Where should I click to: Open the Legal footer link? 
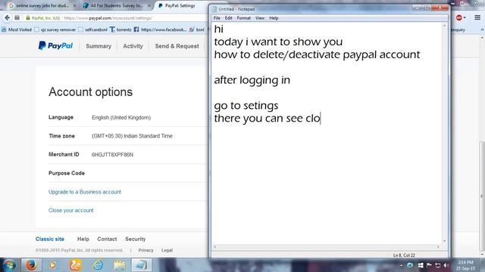click(x=167, y=250)
